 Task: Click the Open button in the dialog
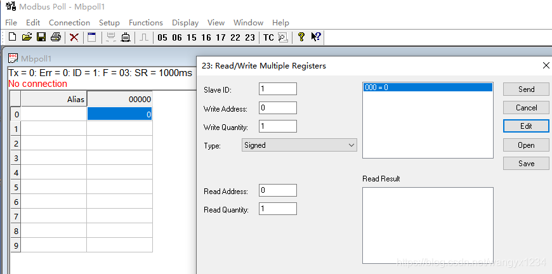tap(526, 145)
